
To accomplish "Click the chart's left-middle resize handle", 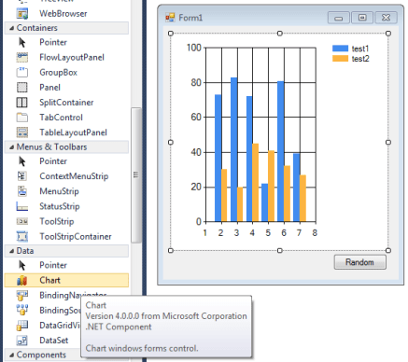I will click(171, 142).
